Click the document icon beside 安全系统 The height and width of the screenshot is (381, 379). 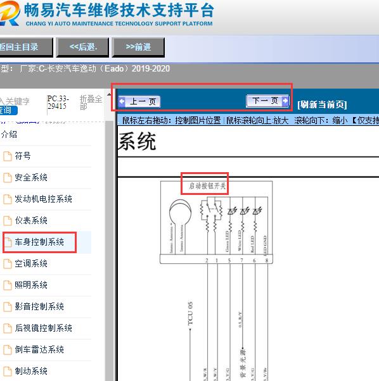point(8,178)
